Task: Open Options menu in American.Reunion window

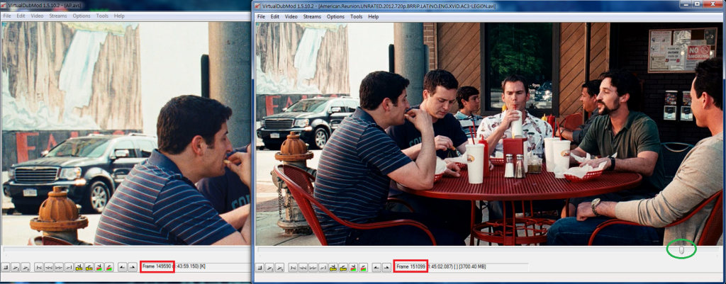Action: [335, 17]
